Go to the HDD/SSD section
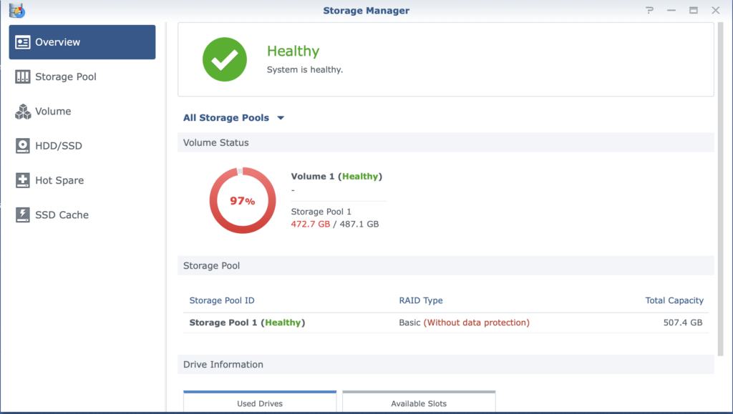 [x=59, y=146]
